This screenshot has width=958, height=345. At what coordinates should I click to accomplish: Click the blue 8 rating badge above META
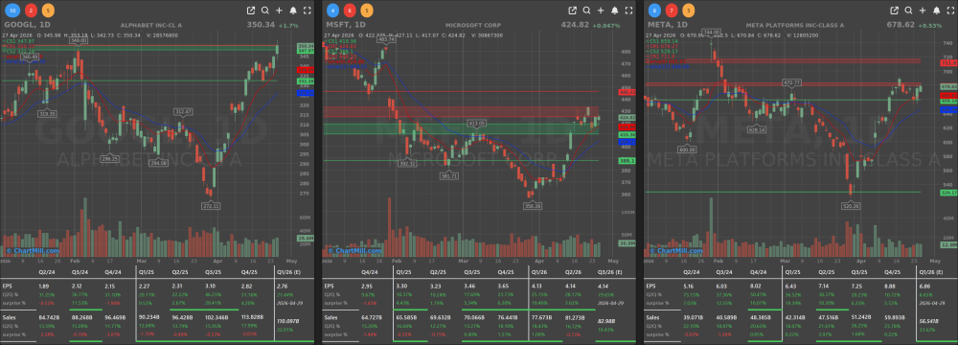[655, 11]
